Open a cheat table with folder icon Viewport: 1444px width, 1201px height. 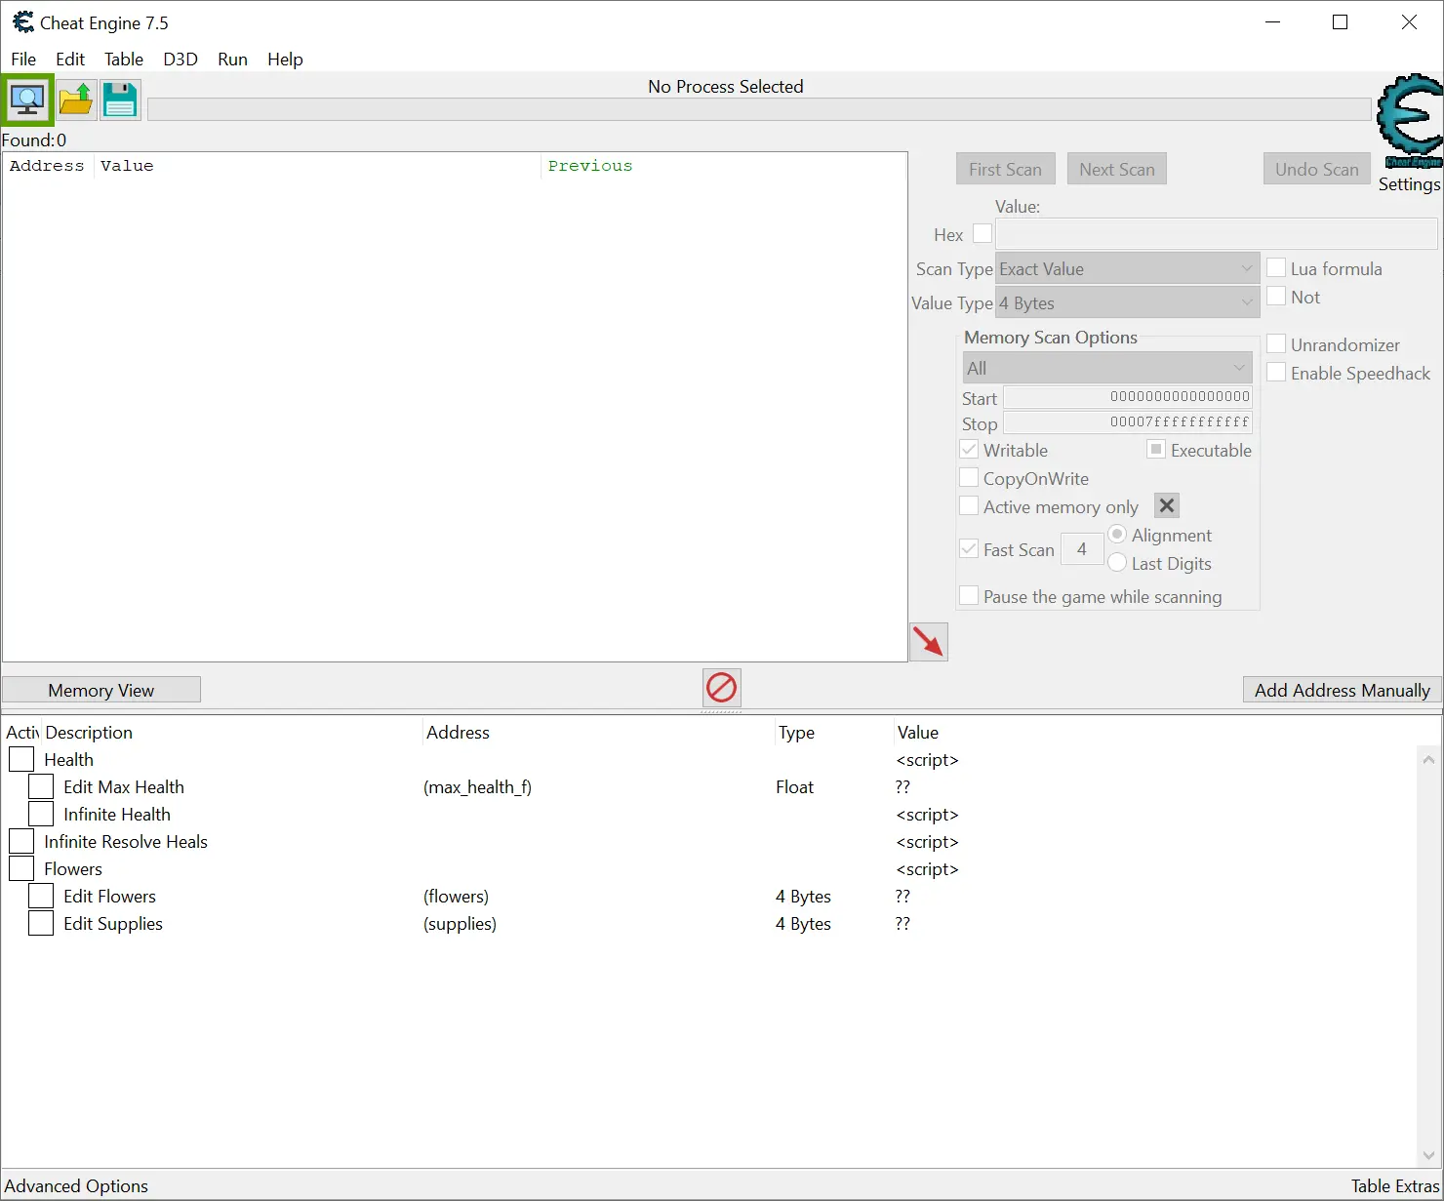75,100
